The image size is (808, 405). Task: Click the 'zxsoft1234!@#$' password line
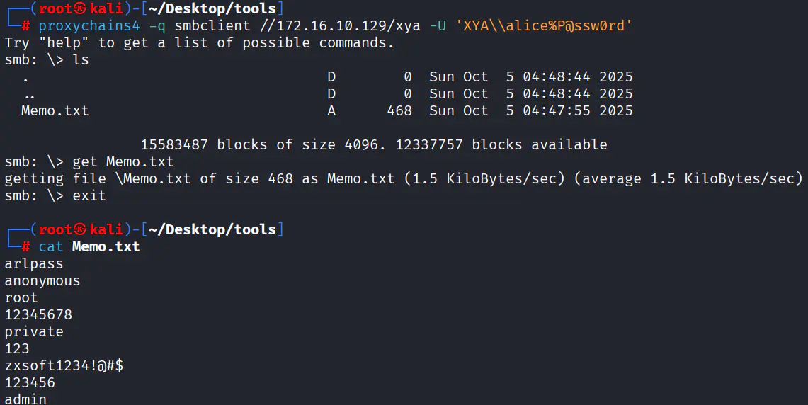64,366
